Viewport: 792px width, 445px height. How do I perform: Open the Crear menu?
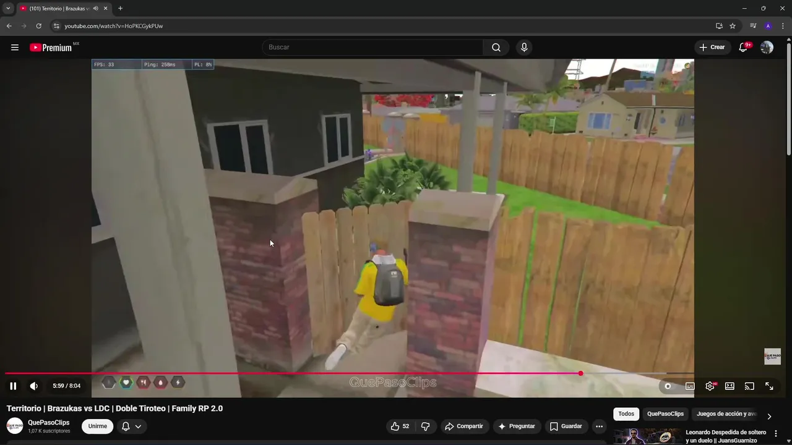click(712, 48)
